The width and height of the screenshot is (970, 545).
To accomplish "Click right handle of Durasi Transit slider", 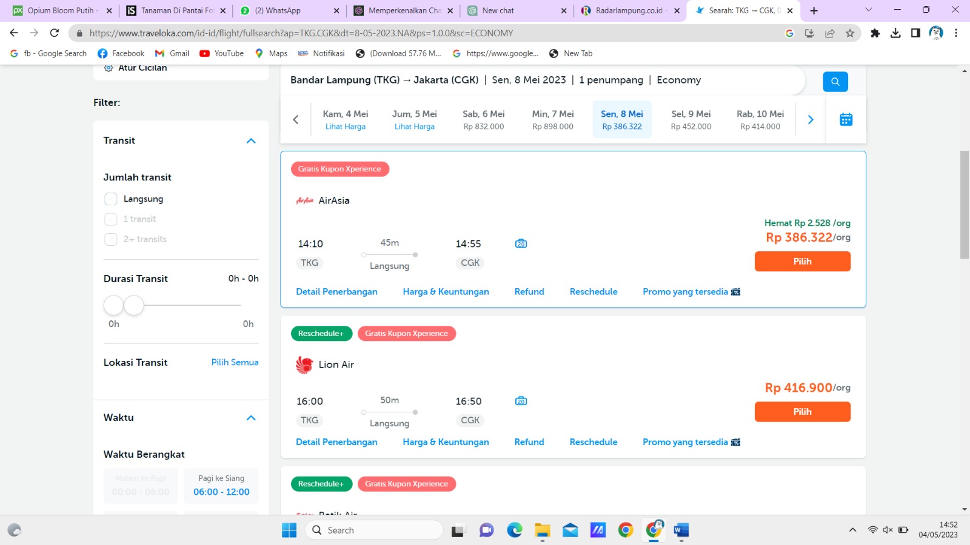I will point(134,305).
